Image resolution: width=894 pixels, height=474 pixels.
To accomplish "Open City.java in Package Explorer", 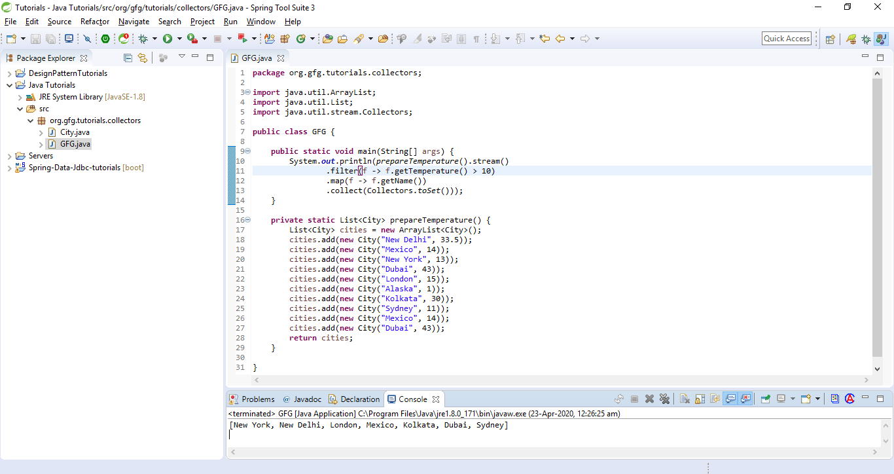I will coord(75,132).
